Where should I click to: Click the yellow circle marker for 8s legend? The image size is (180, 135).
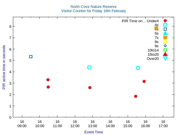click(x=165, y=42)
